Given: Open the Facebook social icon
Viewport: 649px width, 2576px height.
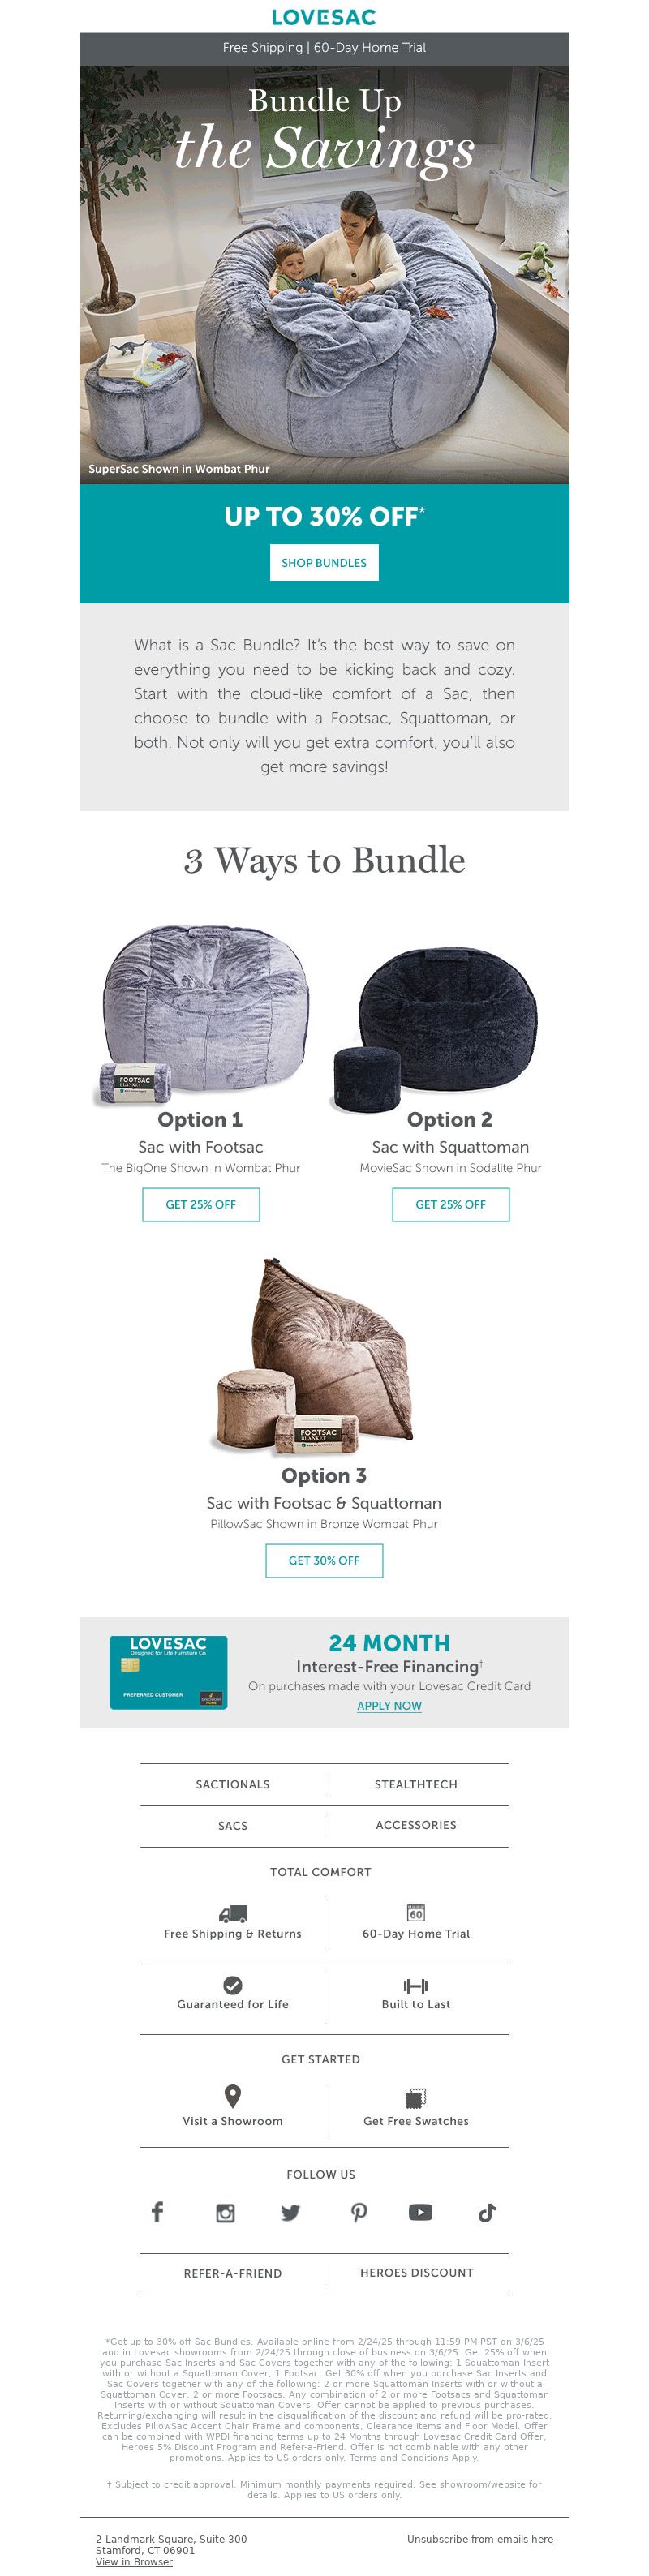Looking at the screenshot, I should [x=157, y=2212].
